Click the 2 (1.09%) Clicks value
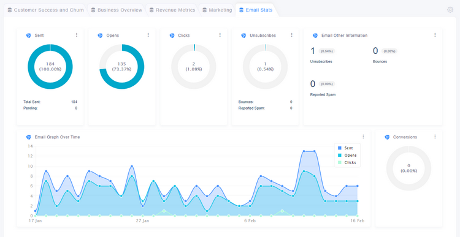460x237 pixels. coord(194,67)
